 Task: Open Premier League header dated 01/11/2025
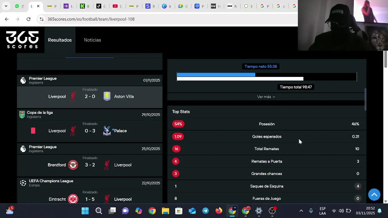click(x=90, y=80)
